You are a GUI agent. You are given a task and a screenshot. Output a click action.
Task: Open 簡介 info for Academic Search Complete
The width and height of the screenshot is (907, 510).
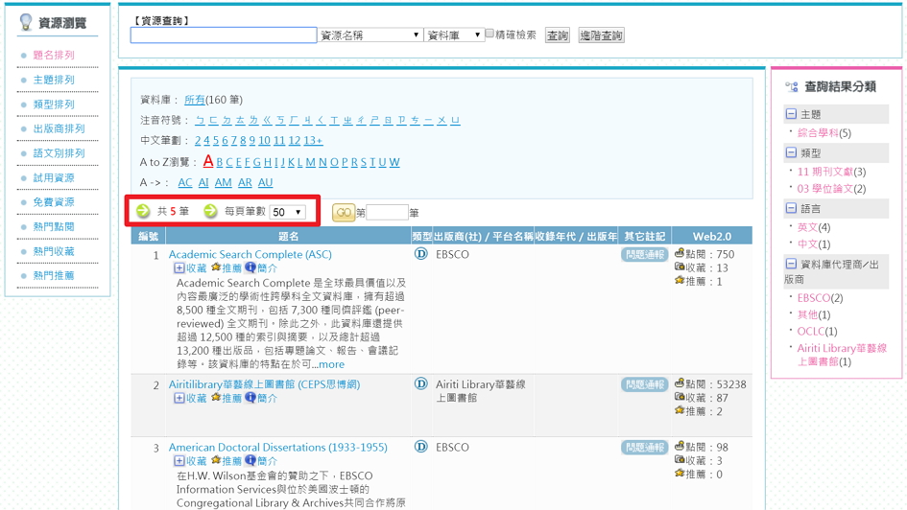point(261,268)
